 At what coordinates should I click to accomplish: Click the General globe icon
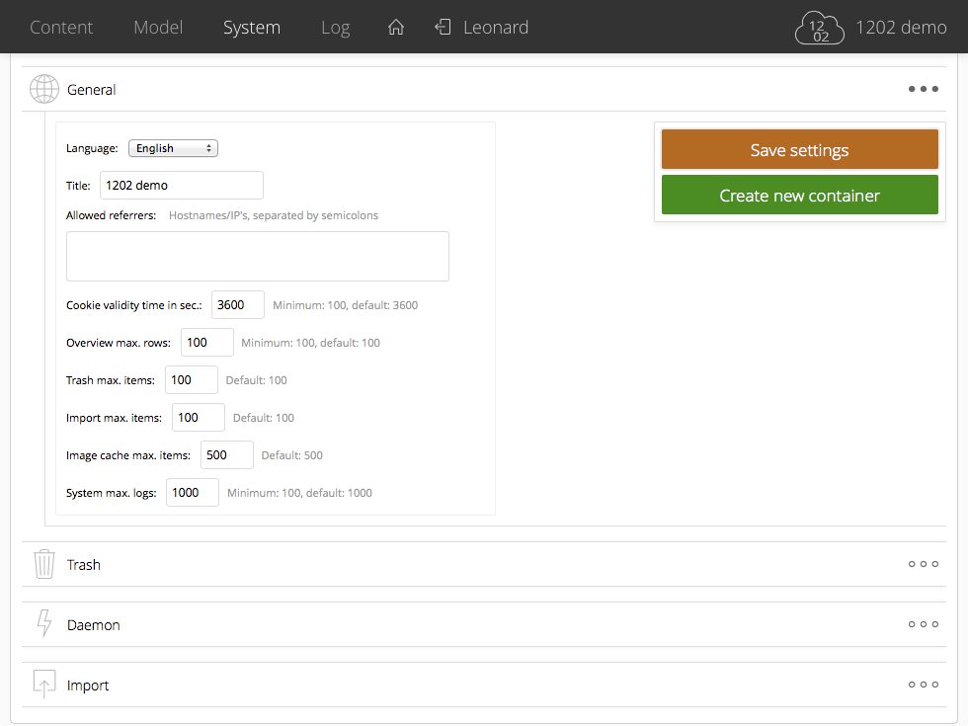point(44,90)
